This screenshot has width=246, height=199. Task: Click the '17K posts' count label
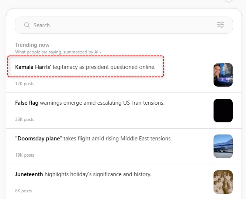click(x=25, y=84)
